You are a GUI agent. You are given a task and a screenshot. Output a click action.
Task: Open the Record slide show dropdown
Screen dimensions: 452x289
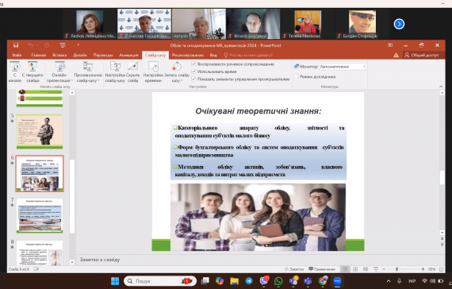pos(177,72)
